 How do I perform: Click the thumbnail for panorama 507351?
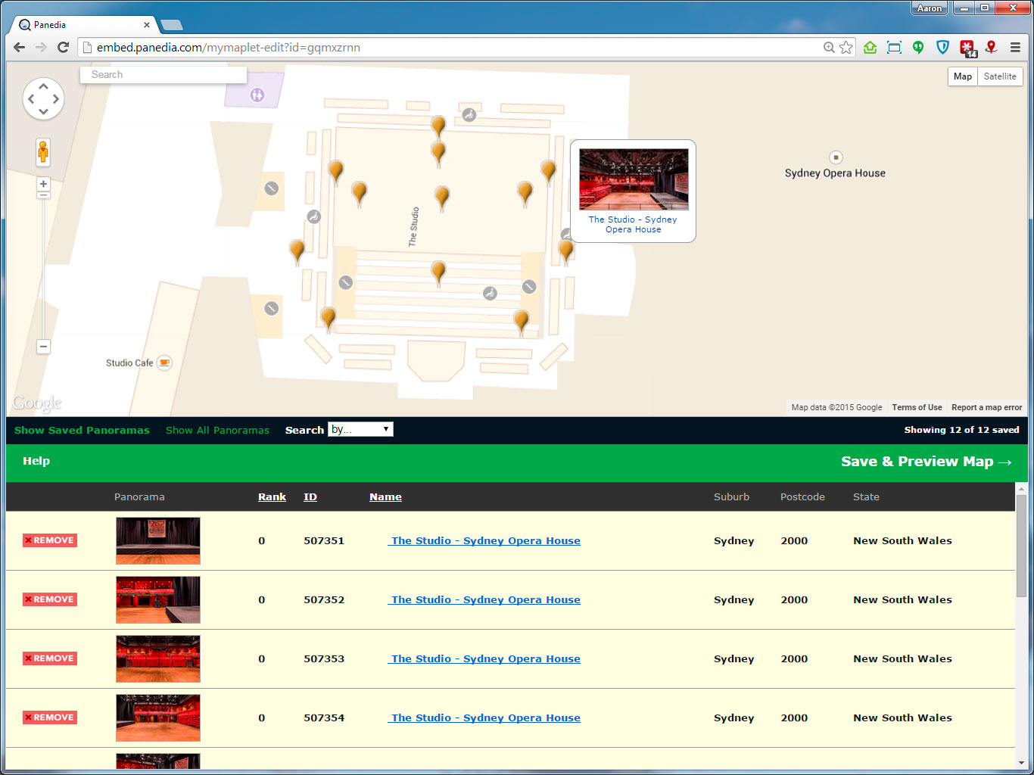(158, 540)
